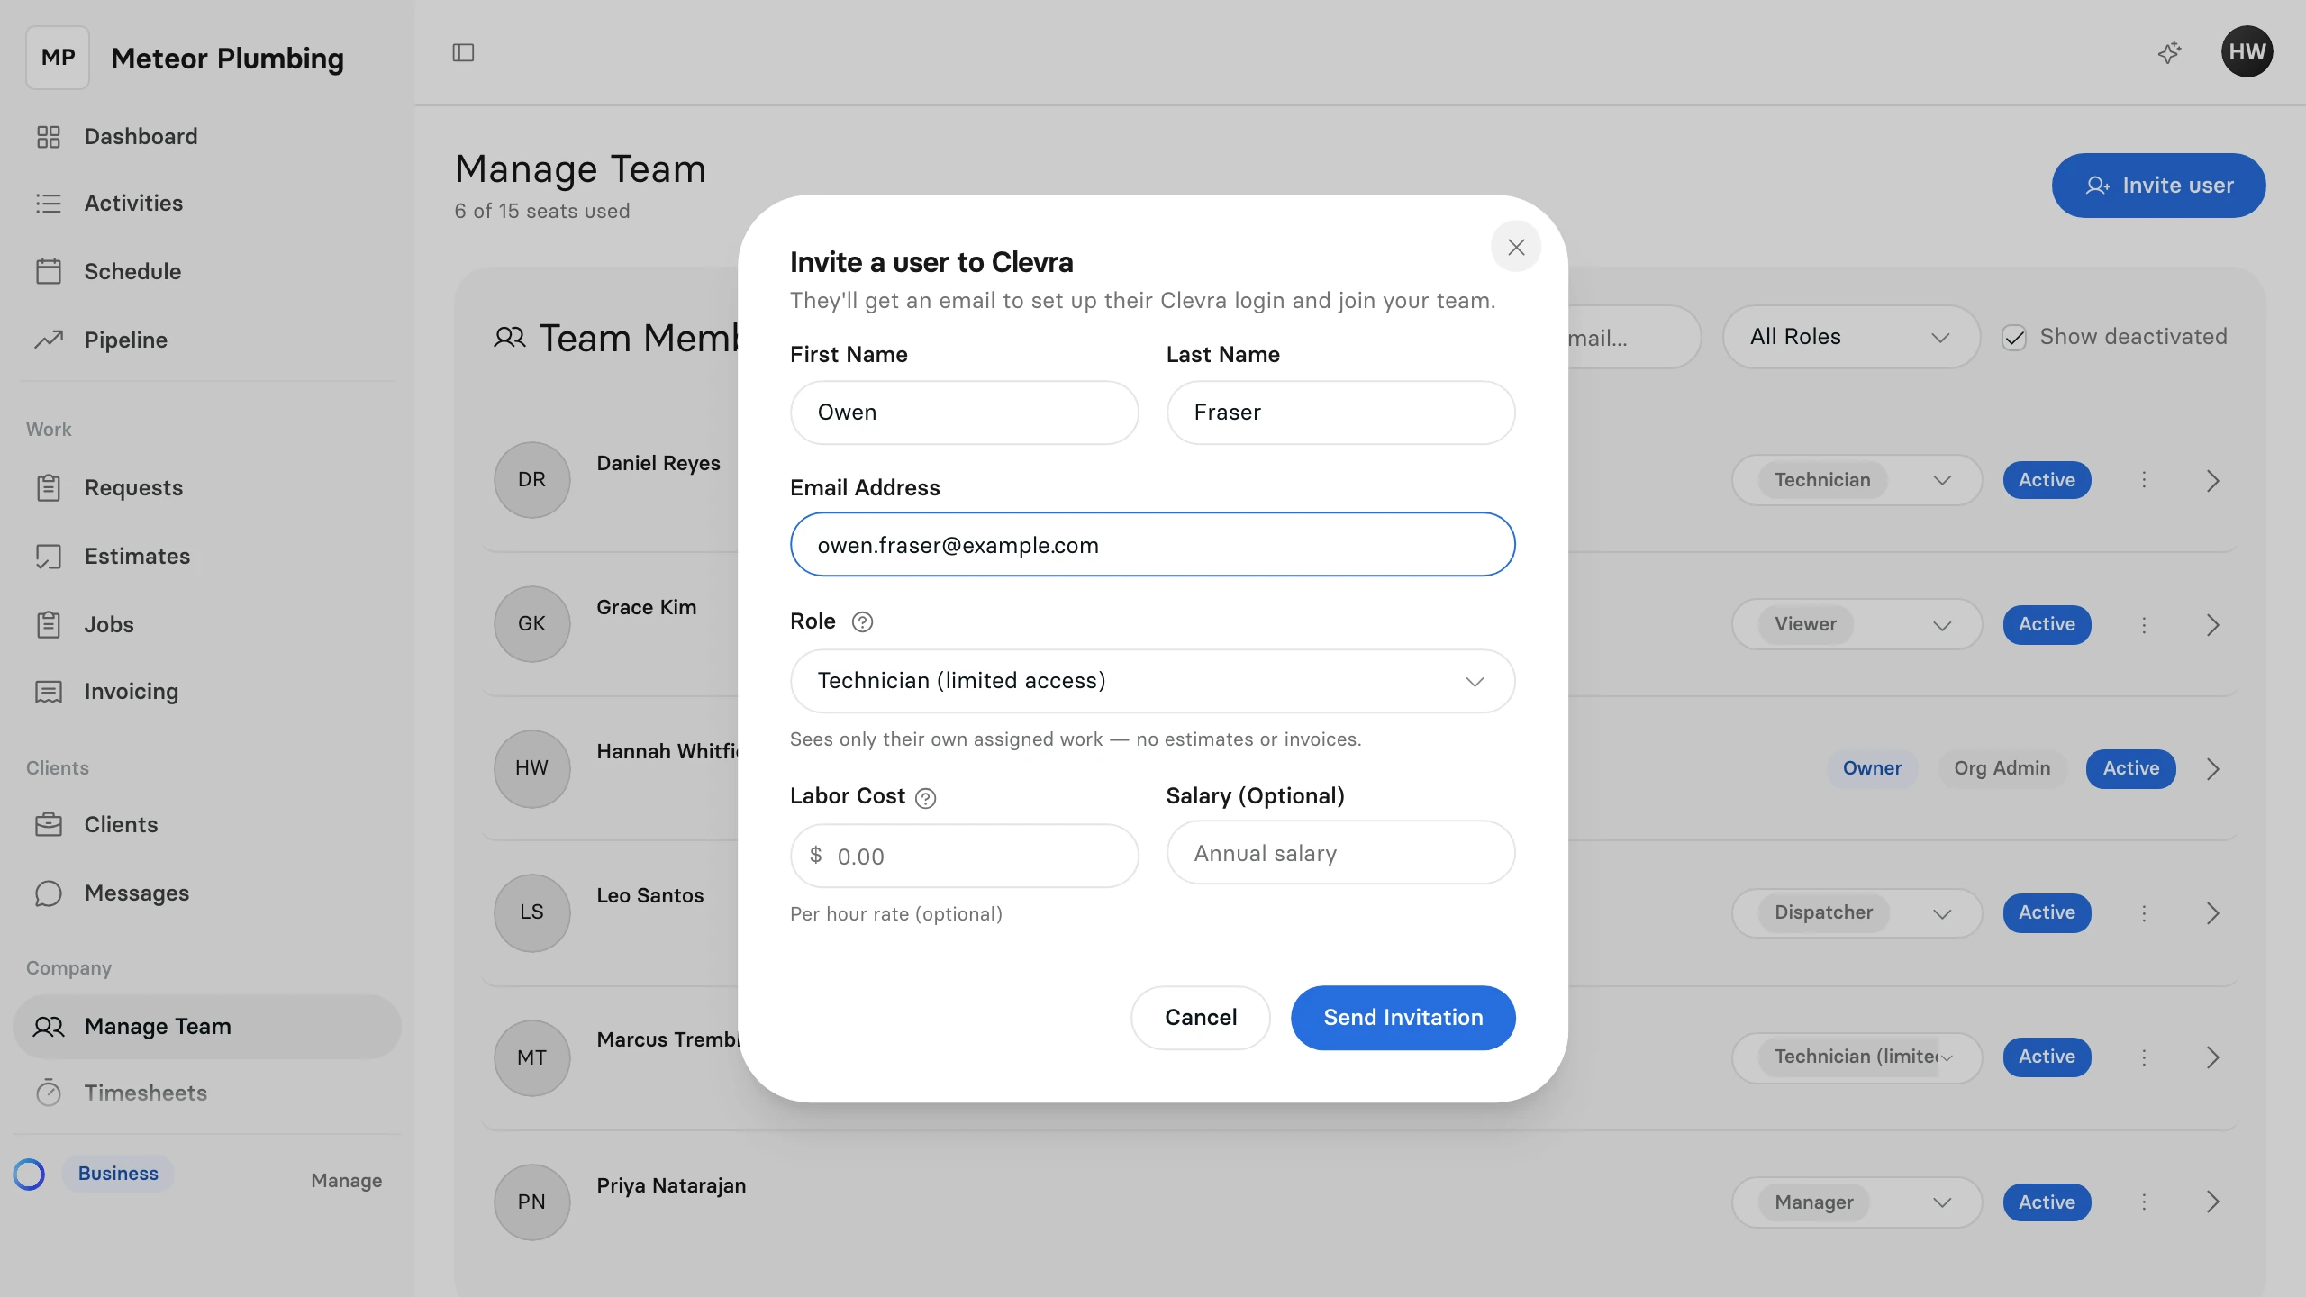Screen dimensions: 2306x1297
Task: Open Activities in sidebar
Action: (x=206, y=204)
